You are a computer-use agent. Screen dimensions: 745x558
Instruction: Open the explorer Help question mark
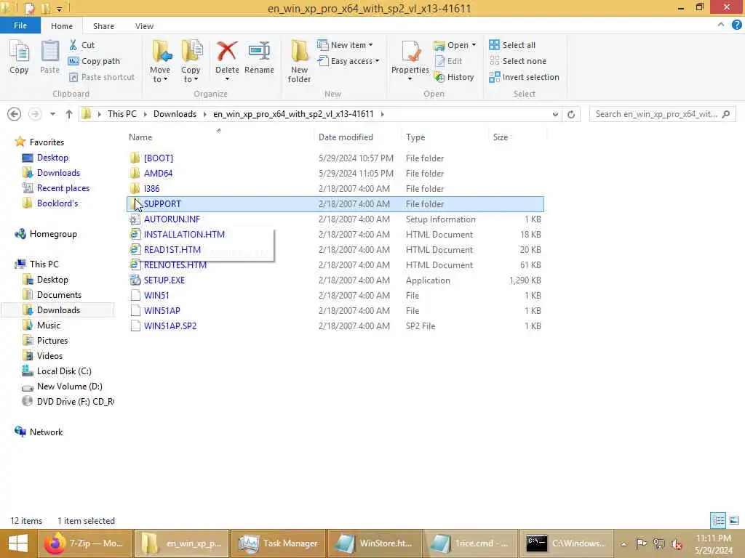(x=736, y=25)
